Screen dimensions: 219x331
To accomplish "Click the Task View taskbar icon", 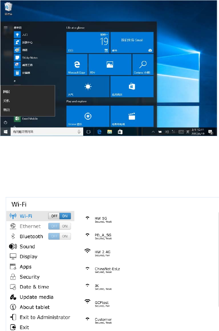I will pos(88,132).
